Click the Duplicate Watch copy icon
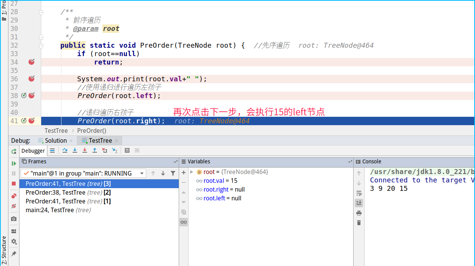This screenshot has height=266, width=475. (184, 212)
